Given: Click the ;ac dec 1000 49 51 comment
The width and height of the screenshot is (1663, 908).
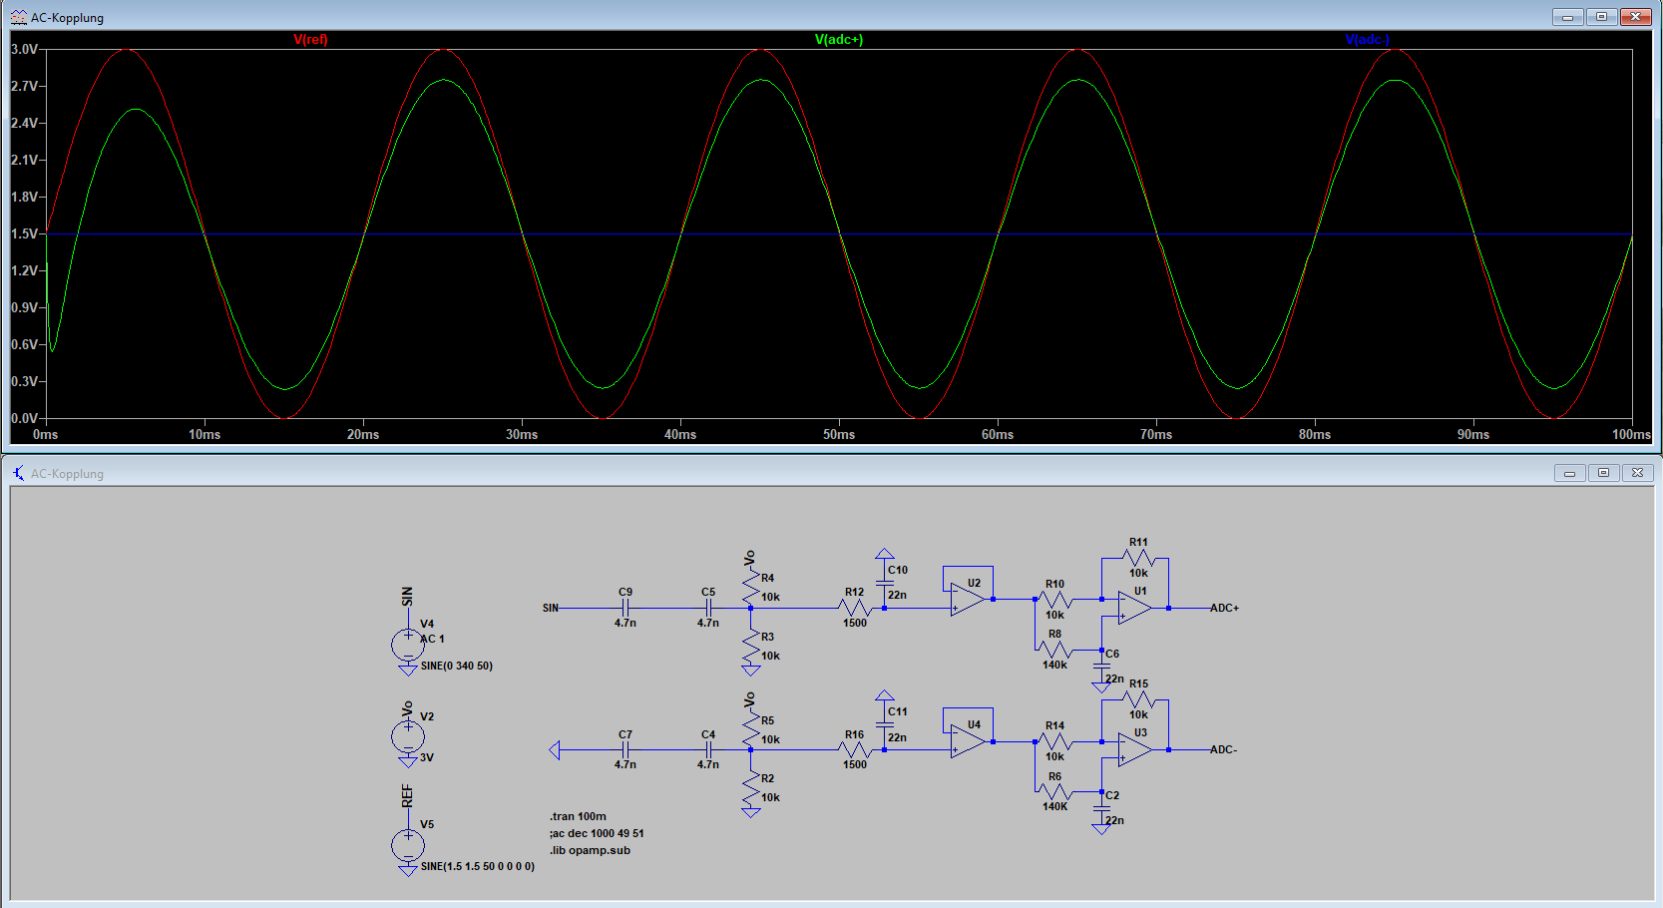Looking at the screenshot, I should (x=597, y=833).
